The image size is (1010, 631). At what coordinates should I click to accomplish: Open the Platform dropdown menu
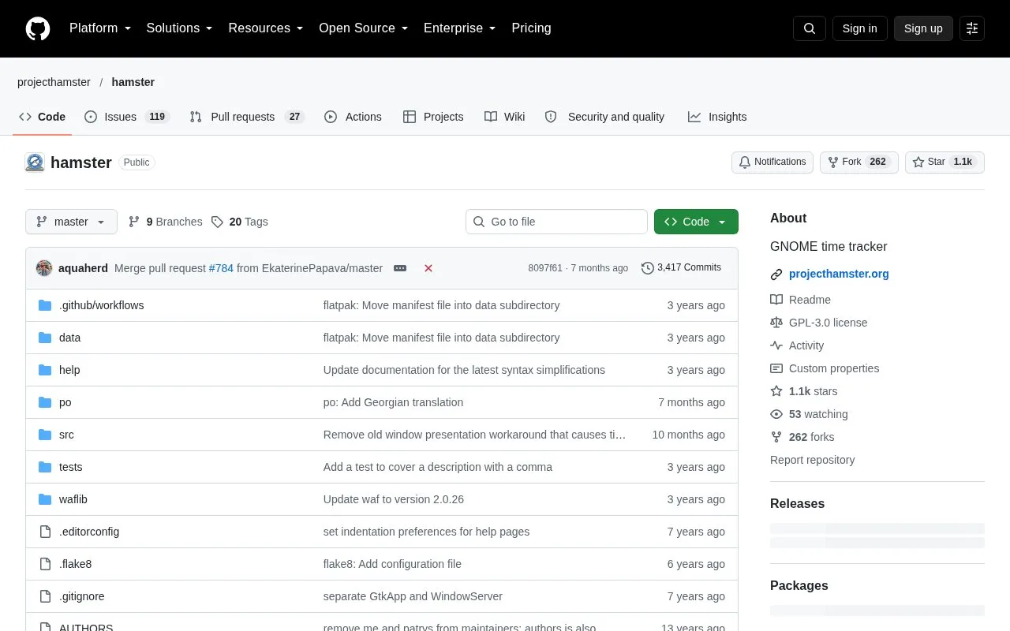click(x=100, y=28)
